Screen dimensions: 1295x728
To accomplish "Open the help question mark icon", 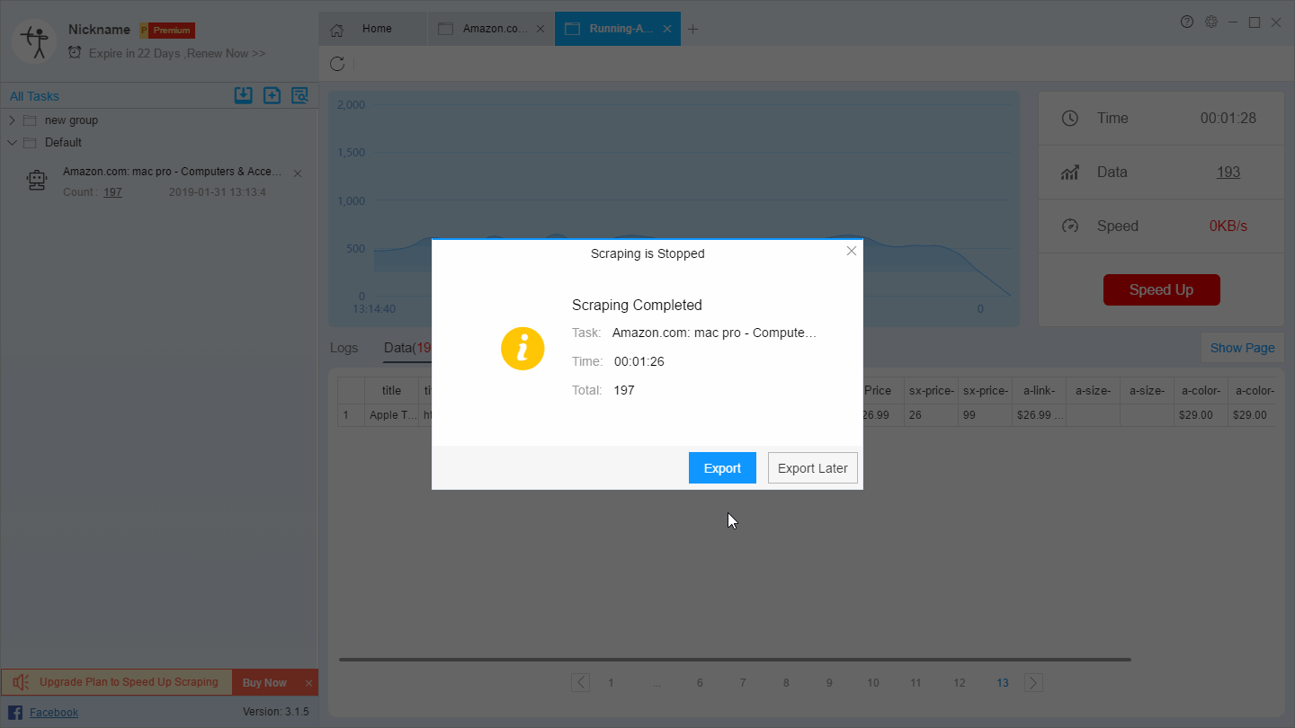I will pyautogui.click(x=1187, y=22).
